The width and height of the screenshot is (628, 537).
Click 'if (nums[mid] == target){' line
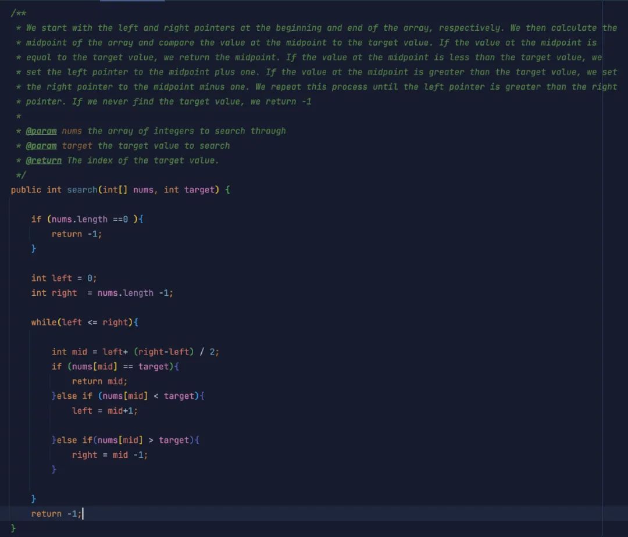pyautogui.click(x=115, y=367)
